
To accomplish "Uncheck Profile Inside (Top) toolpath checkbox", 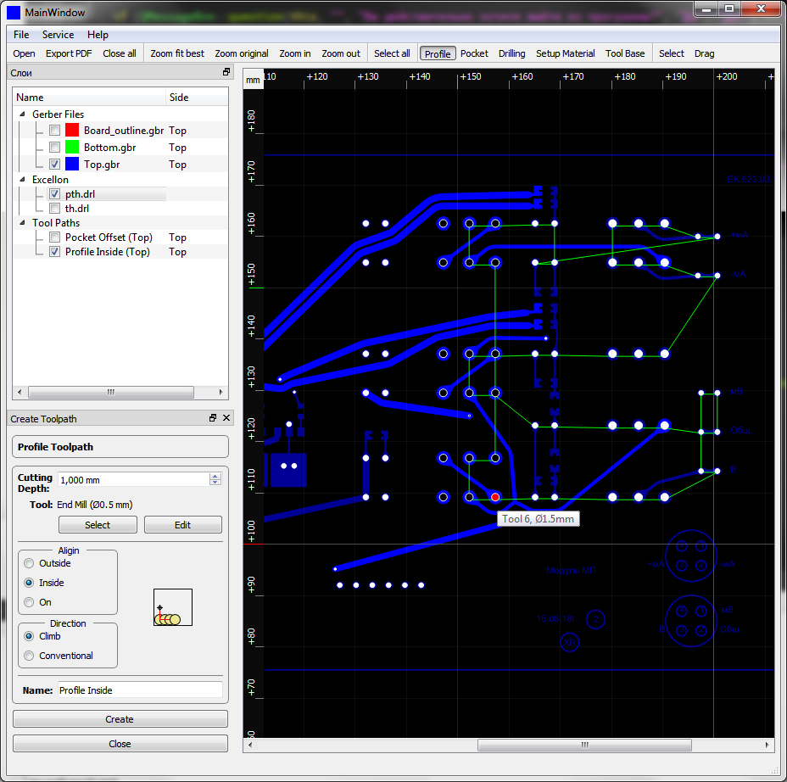I will (x=55, y=251).
